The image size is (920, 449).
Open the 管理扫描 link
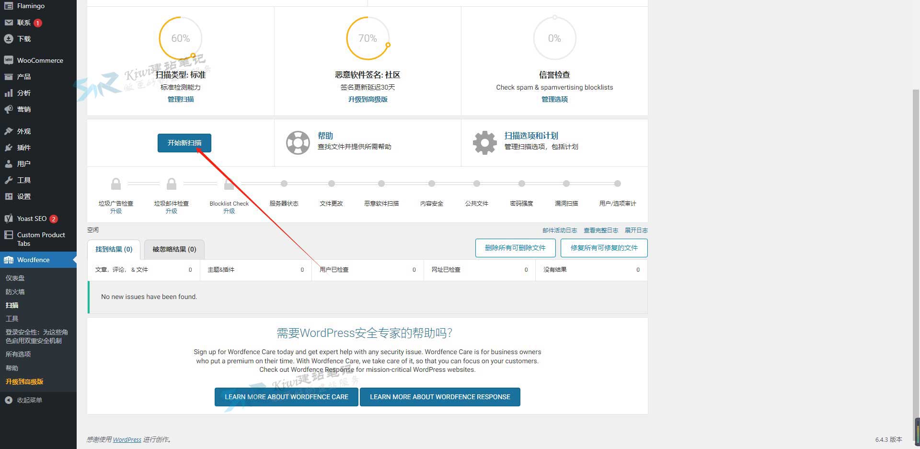[x=181, y=99]
